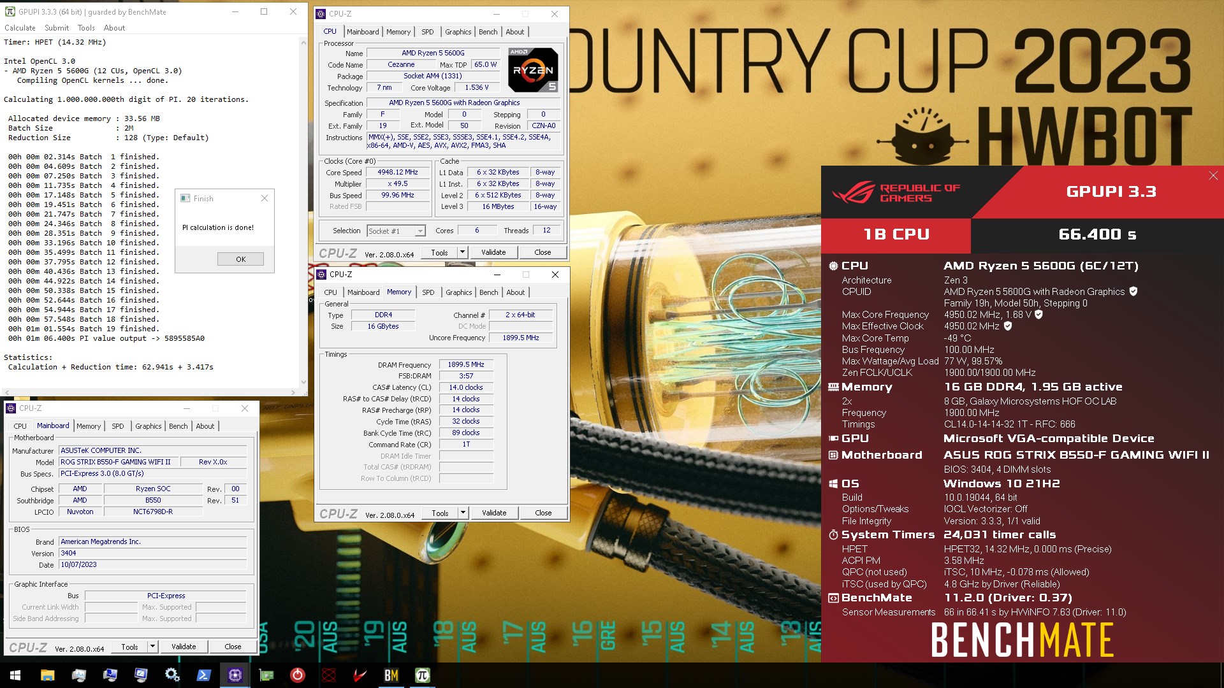Click the Windows OS icon in BenchMate panel
Image resolution: width=1224 pixels, height=688 pixels.
[x=833, y=484]
